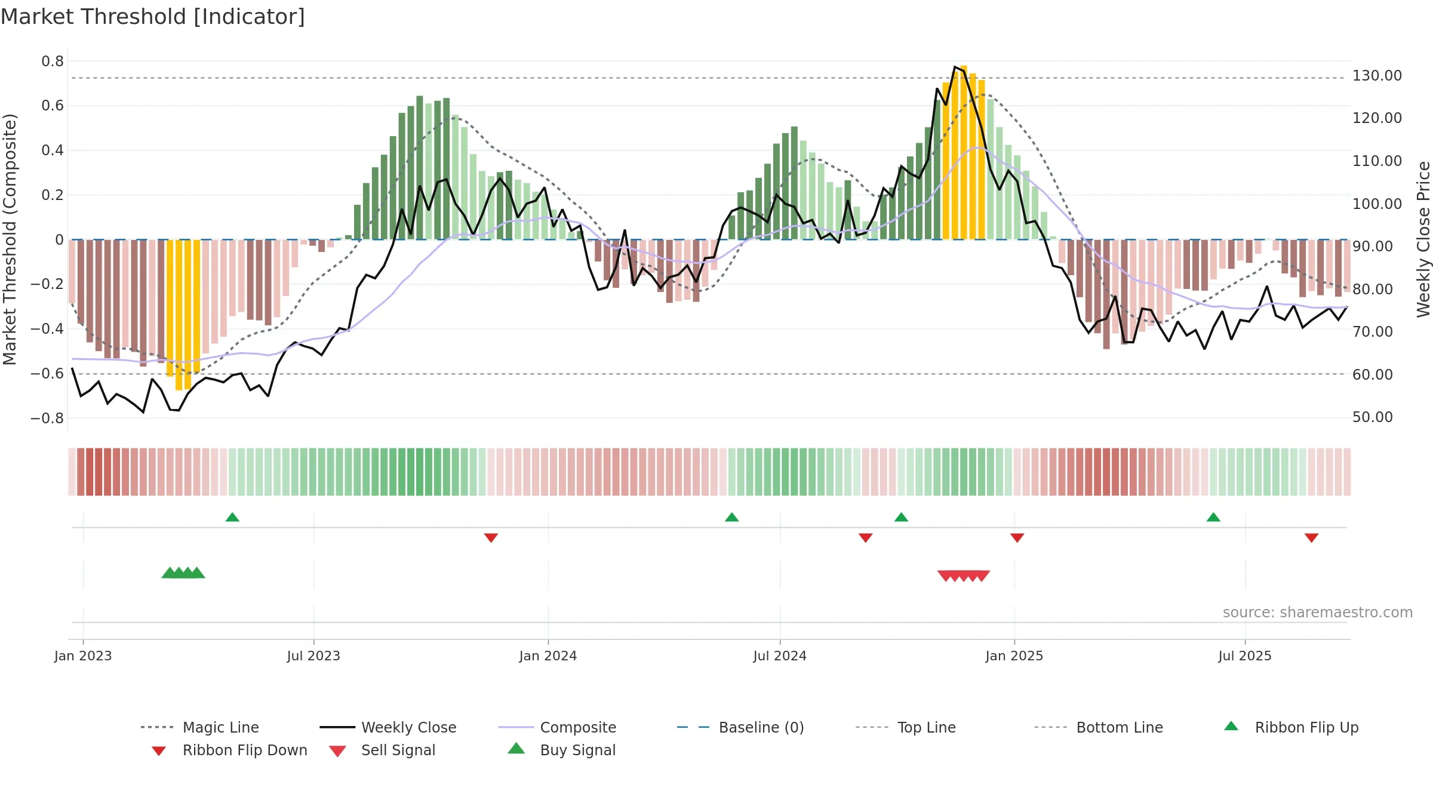This screenshot has width=1433, height=806.
Task: Toggle the Magic Line legend entry
Action: tap(200, 727)
